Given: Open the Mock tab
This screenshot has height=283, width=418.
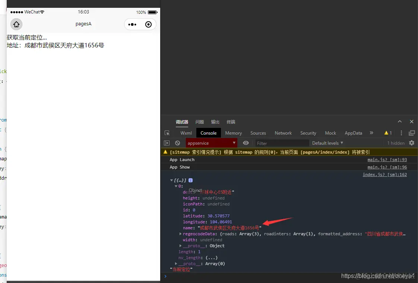Looking at the screenshot, I should coord(330,133).
